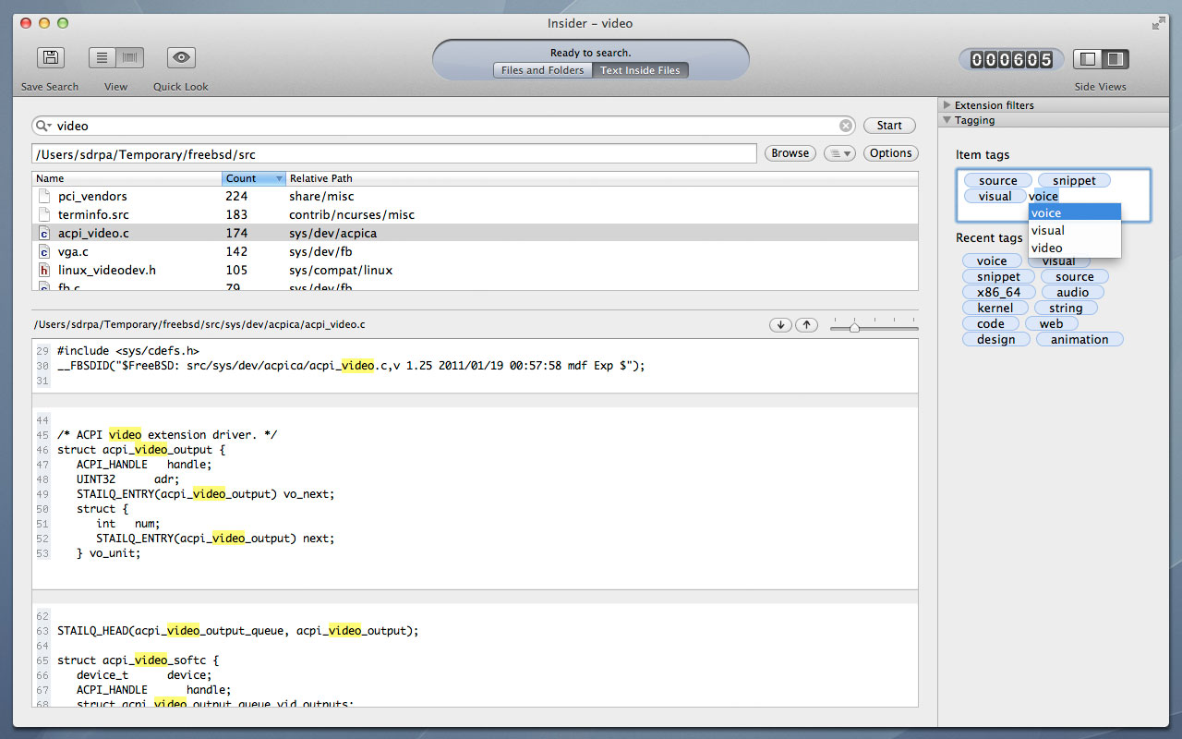Collapse the Tagging section
Image resolution: width=1182 pixels, height=739 pixels.
(947, 120)
